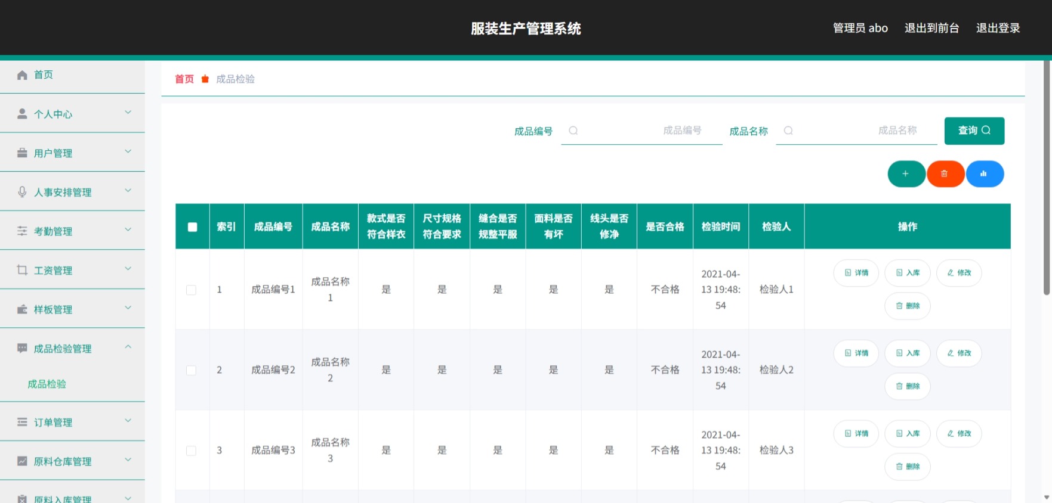
Task: Click 修改 for row 成品编号2
Action: click(959, 353)
